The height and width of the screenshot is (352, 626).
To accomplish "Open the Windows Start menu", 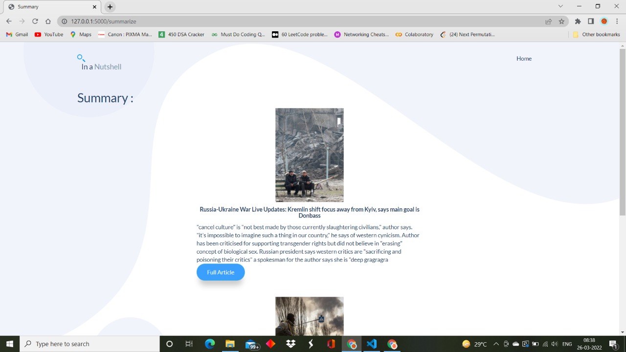I will (x=10, y=344).
